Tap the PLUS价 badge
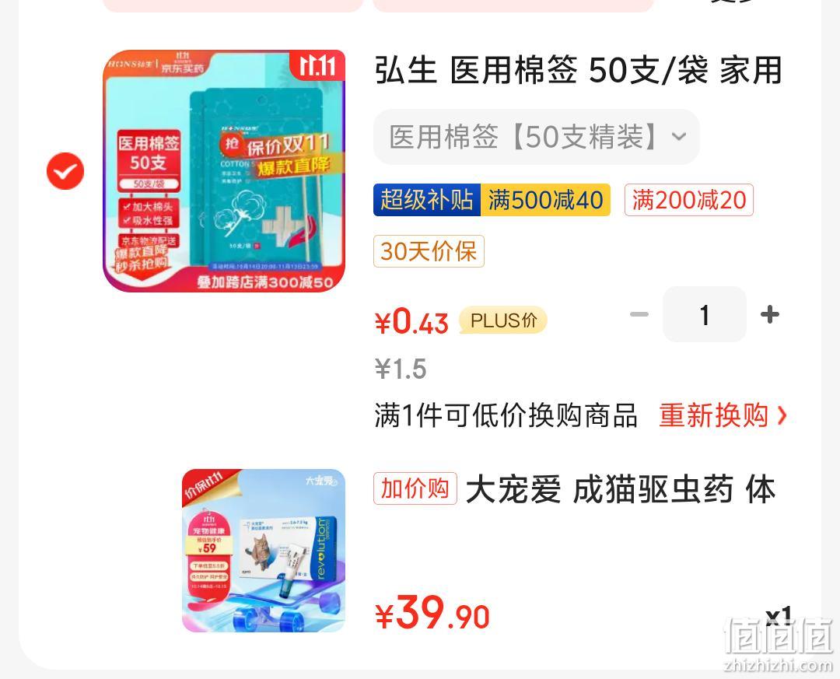The height and width of the screenshot is (679, 840). coord(503,320)
